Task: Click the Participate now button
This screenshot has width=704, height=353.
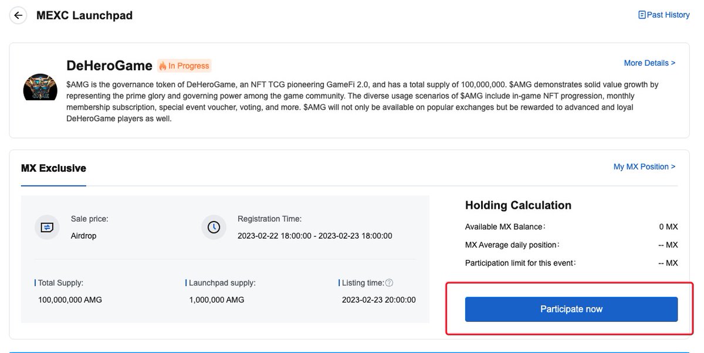Action: pos(571,309)
